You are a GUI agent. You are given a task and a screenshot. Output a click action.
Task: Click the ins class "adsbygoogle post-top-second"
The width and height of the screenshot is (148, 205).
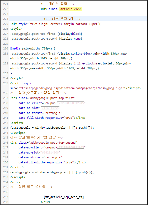click(x=44, y=143)
